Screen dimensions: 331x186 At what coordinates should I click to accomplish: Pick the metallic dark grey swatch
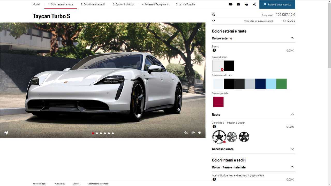point(239,84)
